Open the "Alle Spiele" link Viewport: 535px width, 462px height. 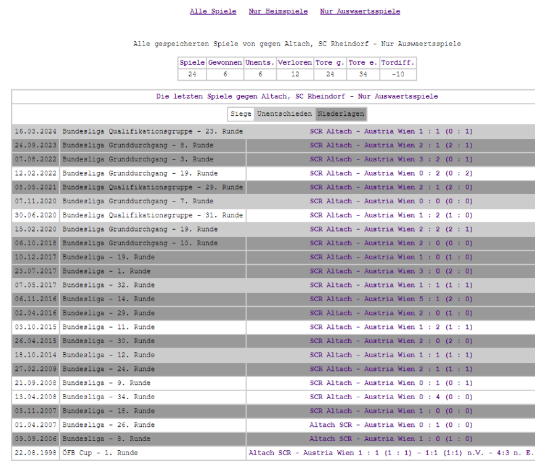(x=213, y=11)
